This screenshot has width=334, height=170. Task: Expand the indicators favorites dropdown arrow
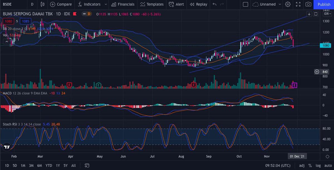point(105,4)
